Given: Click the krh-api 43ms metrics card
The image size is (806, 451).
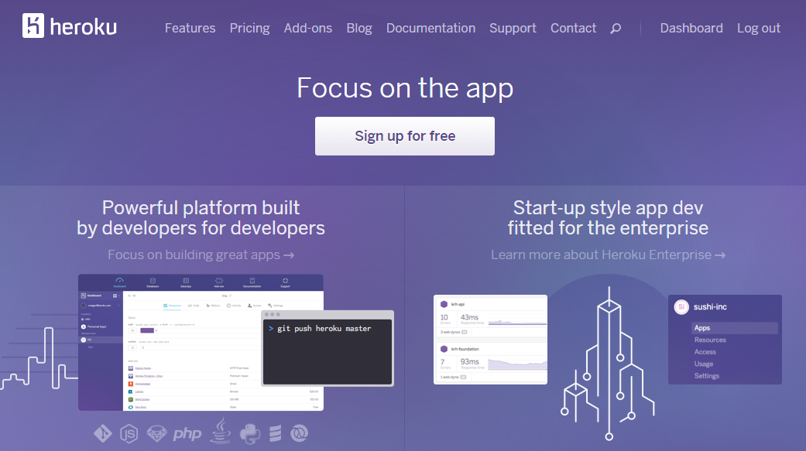Looking at the screenshot, I should point(490,317).
